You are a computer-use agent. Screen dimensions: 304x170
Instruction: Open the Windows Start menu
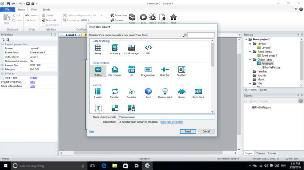5,166
